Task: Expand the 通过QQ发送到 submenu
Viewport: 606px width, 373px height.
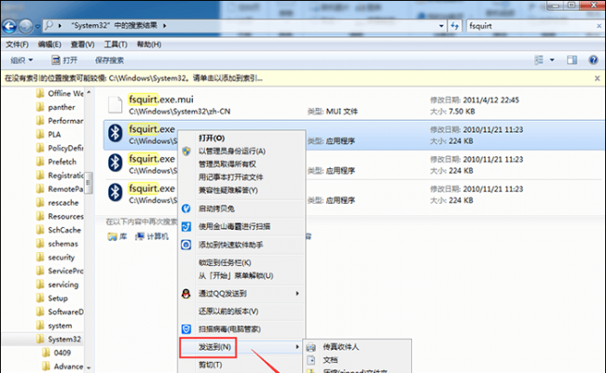Action: coord(241,294)
